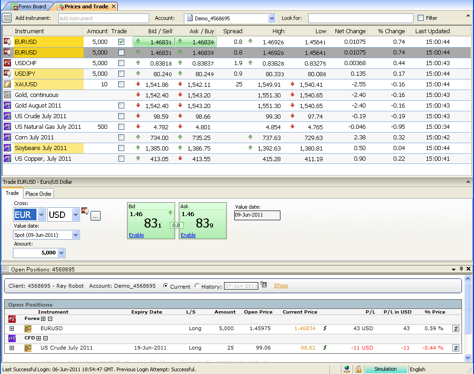
Task: Check the Trade checkbox for USDCHF
Action: [121, 63]
